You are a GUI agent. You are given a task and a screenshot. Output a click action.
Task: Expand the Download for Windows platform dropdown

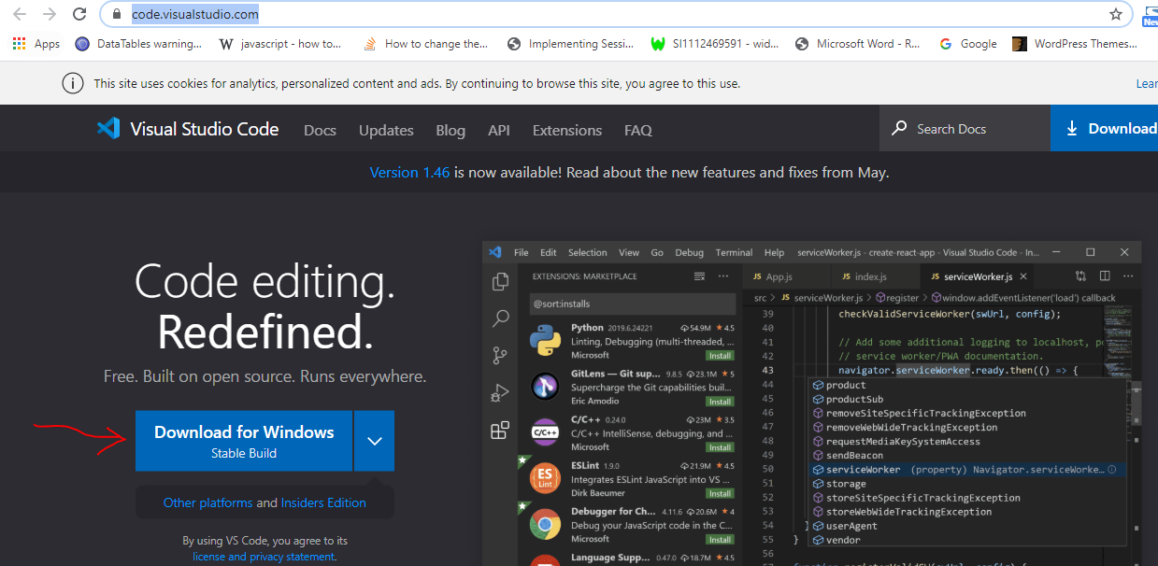tap(374, 440)
